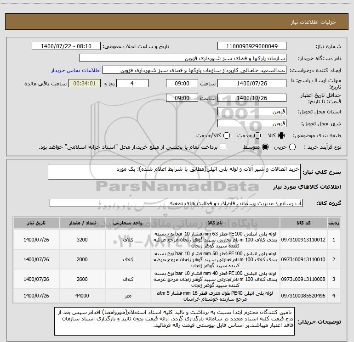Select product code 0973100913110010
This screenshot has width=354, height=342.
303,259
